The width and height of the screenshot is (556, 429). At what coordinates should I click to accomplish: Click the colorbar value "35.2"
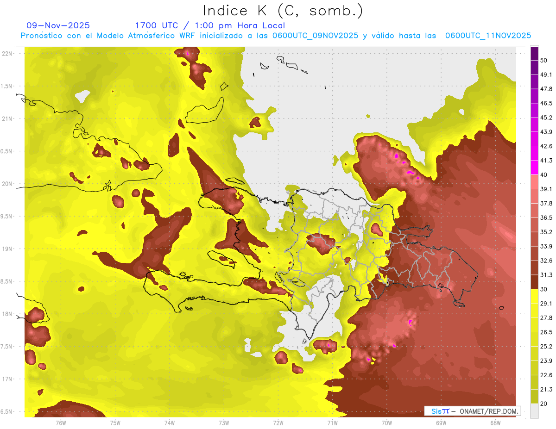tap(546, 232)
